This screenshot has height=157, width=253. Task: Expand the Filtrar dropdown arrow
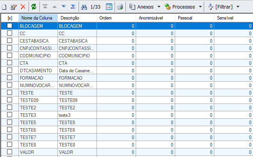click(x=238, y=7)
